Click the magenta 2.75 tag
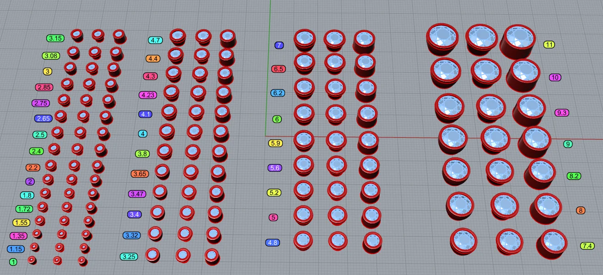This screenshot has height=275, width=603. point(41,103)
